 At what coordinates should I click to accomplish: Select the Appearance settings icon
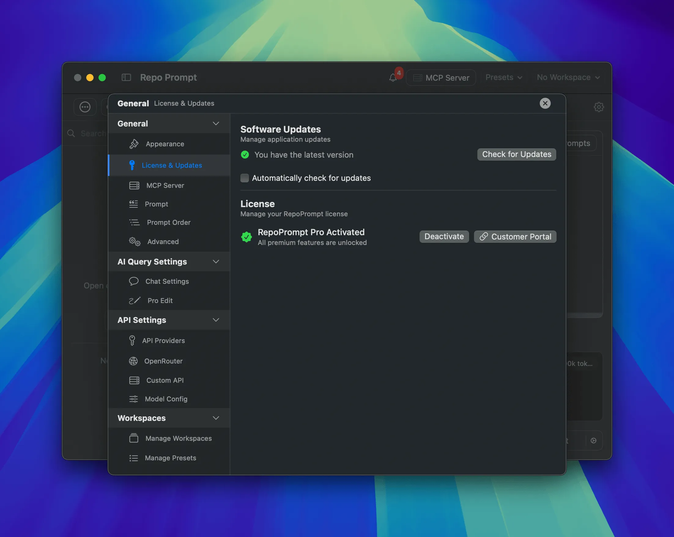134,144
